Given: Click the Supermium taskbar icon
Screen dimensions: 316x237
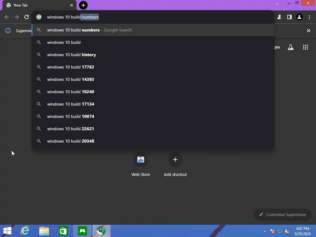Looking at the screenshot, I should (x=101, y=231).
